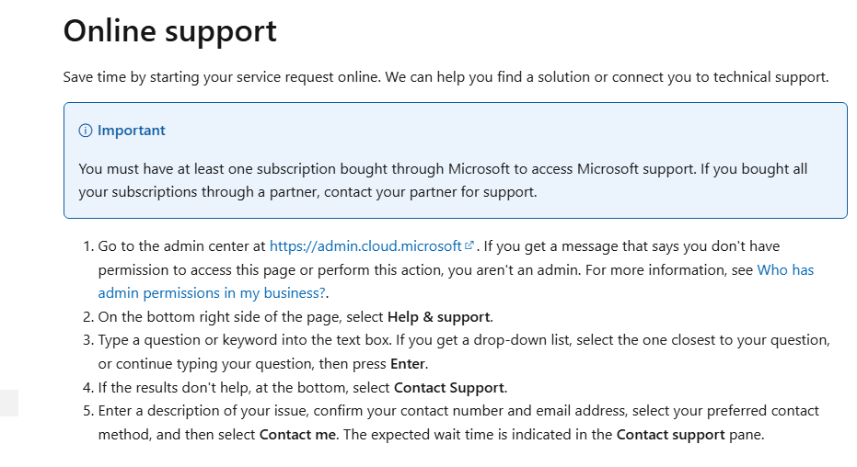Image resolution: width=857 pixels, height=467 pixels.
Task: Open the https://admin.cloud.microsoft link
Action: tap(365, 246)
